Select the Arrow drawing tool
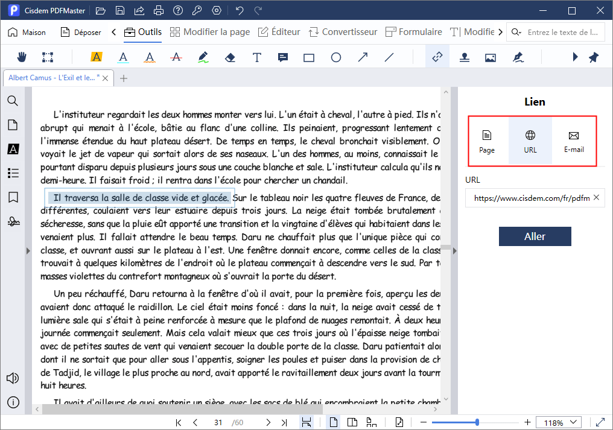The height and width of the screenshot is (430, 613). [363, 57]
